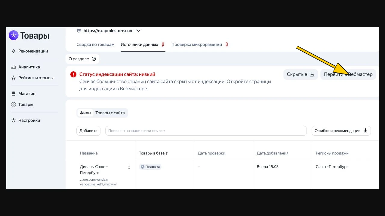
Task: Sort by Товары в базе column arrow
Action: (x=167, y=153)
